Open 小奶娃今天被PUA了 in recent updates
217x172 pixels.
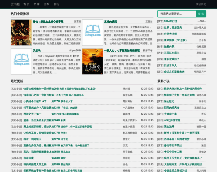point(35,101)
